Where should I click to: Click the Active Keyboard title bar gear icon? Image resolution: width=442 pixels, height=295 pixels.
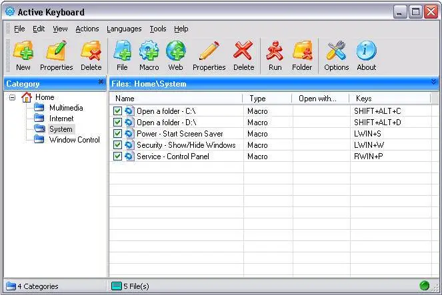click(10, 11)
